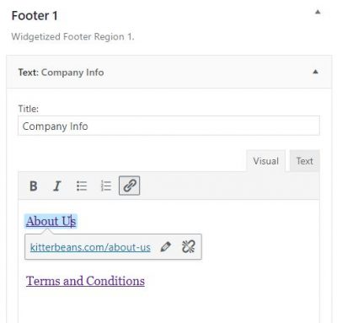Edit the link using the pencil icon

point(165,247)
